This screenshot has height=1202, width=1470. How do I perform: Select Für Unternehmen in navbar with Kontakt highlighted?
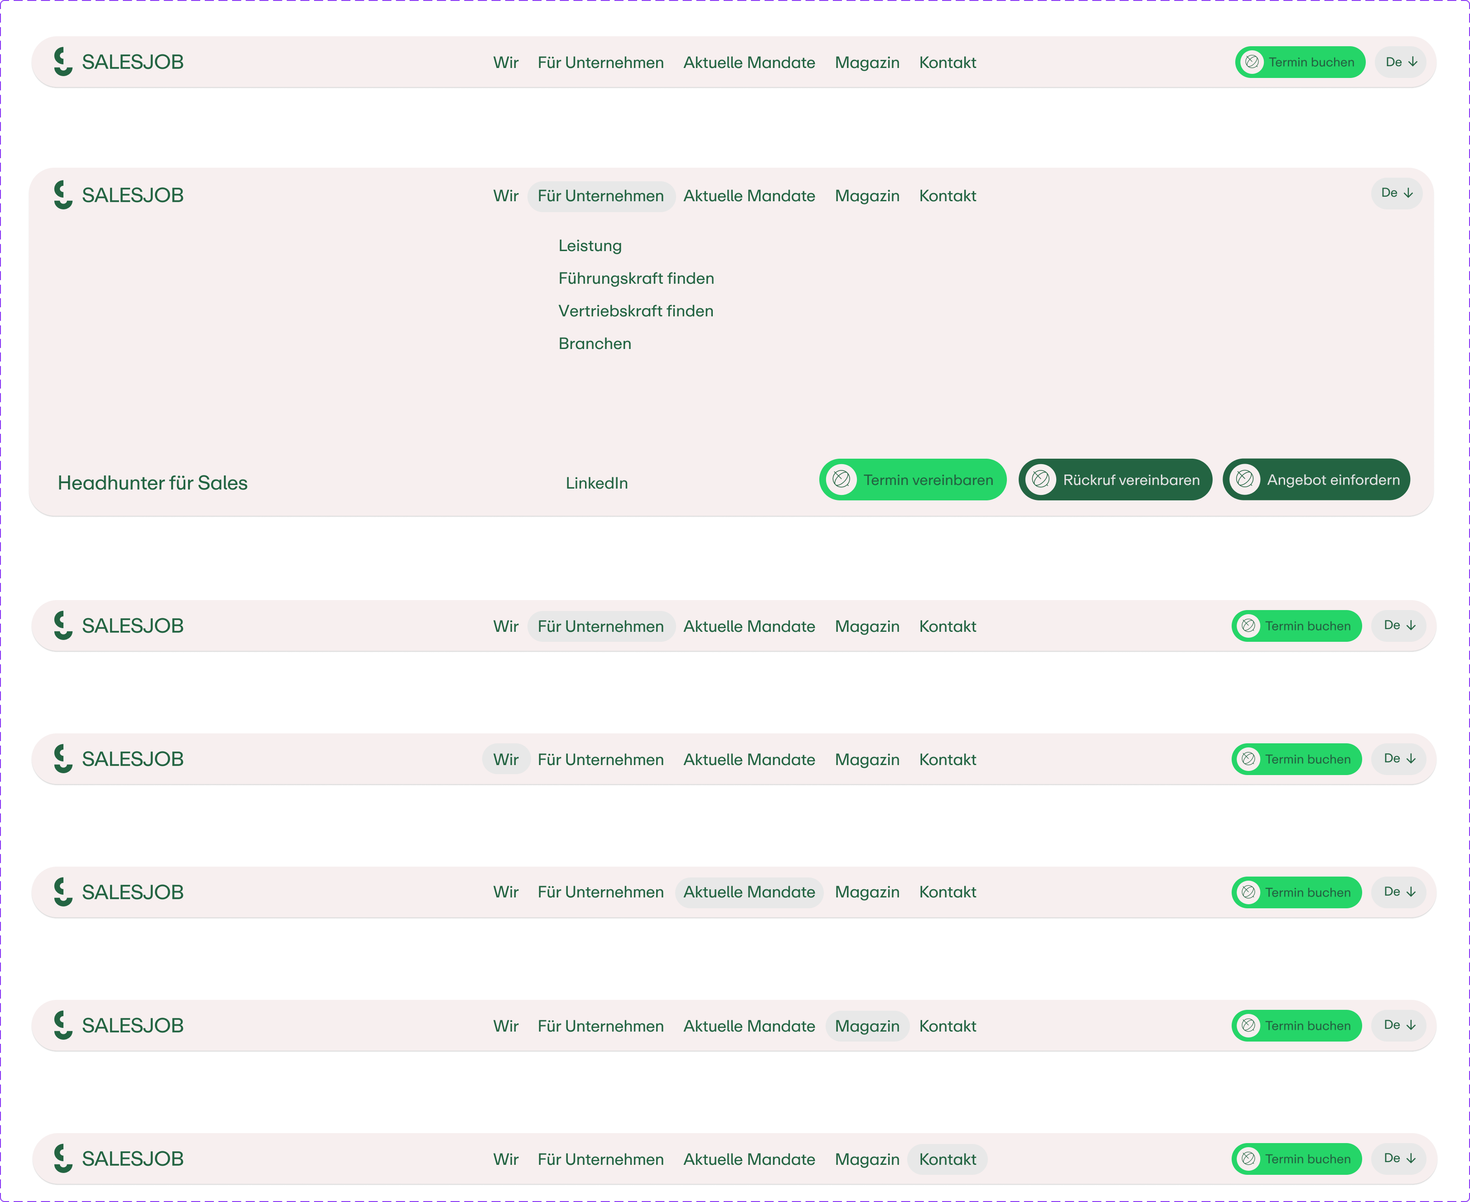(x=601, y=1159)
